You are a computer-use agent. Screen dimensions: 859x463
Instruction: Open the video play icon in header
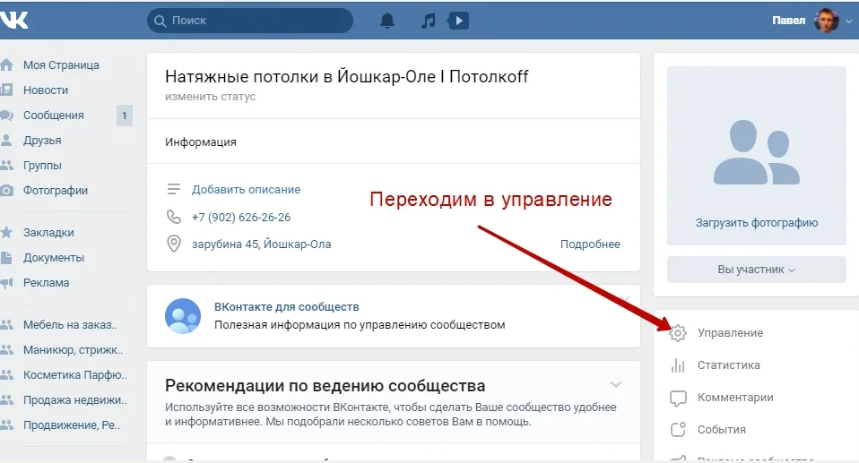click(x=458, y=21)
